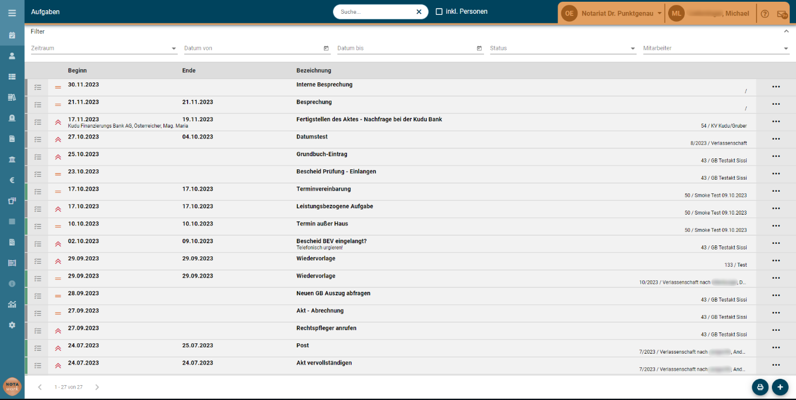Click the Datum von date field

click(257, 48)
